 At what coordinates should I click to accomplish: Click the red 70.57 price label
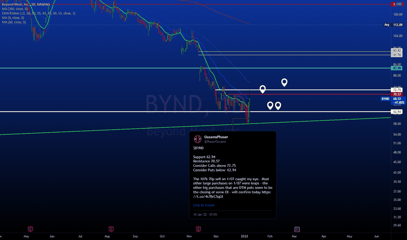397,94
